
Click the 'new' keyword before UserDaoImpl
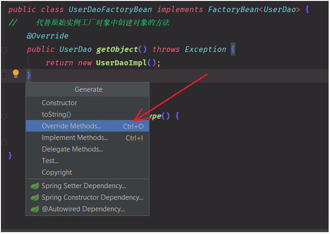85,63
